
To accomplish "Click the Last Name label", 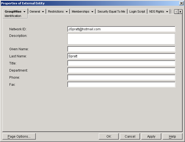I will pos(18,56).
